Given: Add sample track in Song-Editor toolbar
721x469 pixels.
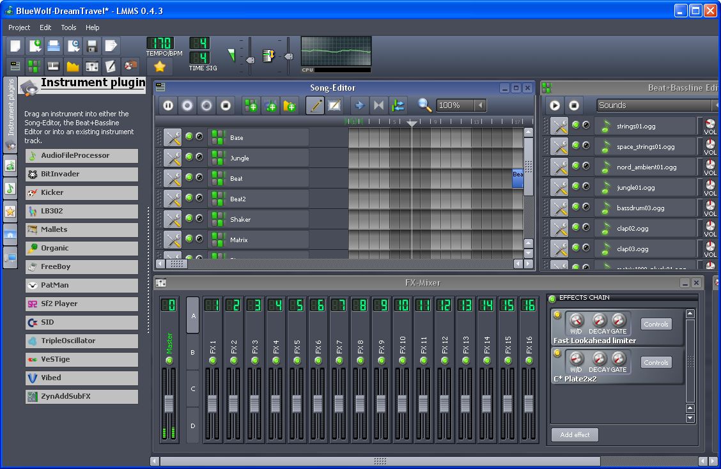Looking at the screenshot, I should pos(271,106).
